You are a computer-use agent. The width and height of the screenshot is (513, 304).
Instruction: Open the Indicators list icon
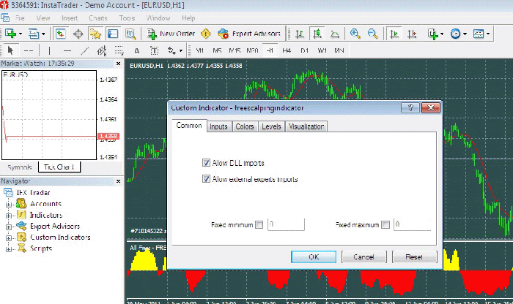432,34
